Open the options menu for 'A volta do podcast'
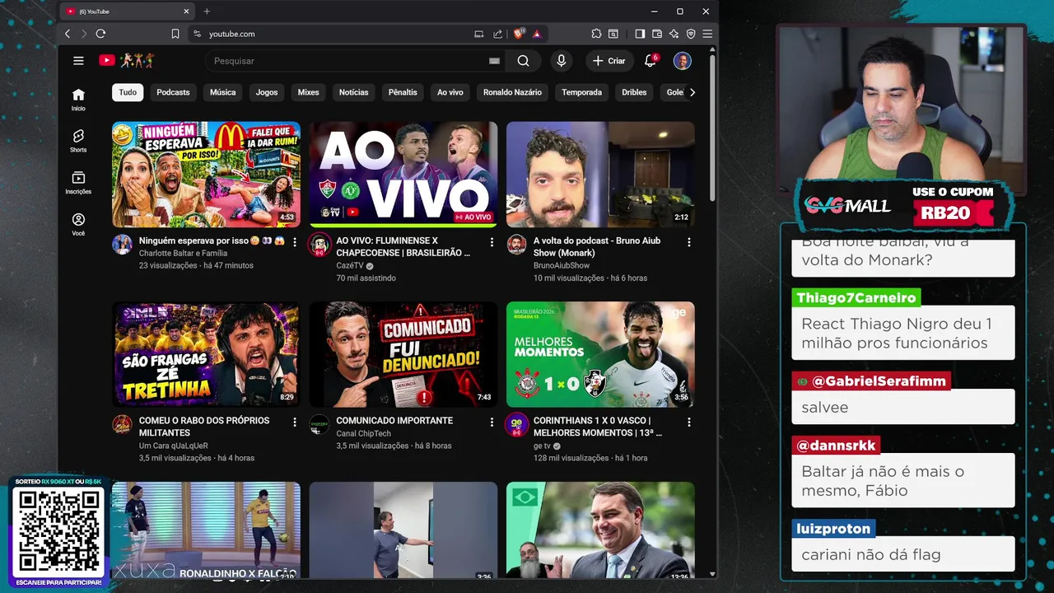 click(689, 242)
